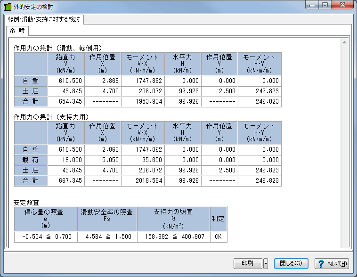Click the 滑動安全率の照査 column header
Image resolution: width=357 pixels, height=277 pixels.
coord(107,219)
